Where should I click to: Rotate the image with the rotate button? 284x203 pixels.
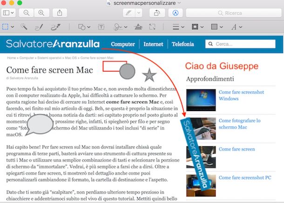157,13
